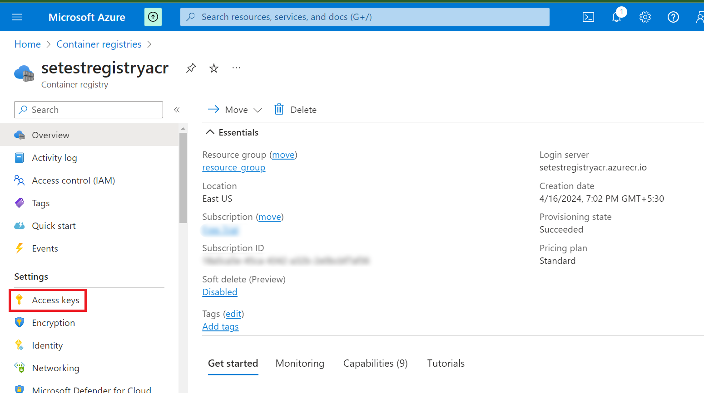
Task: Click the Activity log icon
Action: 20,158
